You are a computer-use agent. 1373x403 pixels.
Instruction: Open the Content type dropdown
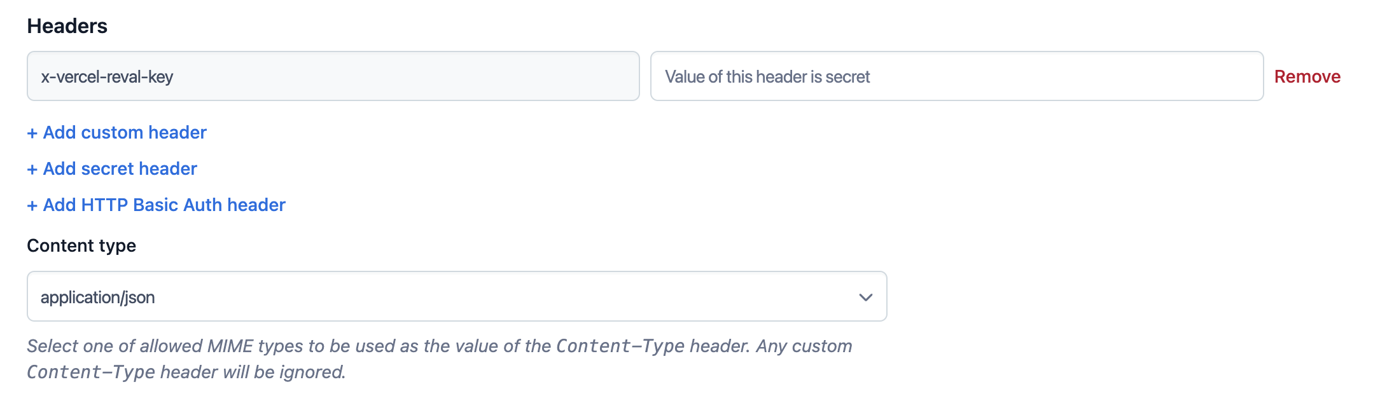tap(457, 296)
